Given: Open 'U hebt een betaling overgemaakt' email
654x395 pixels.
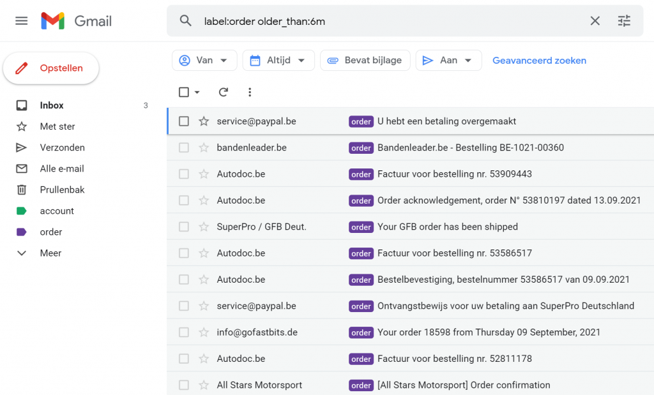Looking at the screenshot, I should pyautogui.click(x=411, y=121).
